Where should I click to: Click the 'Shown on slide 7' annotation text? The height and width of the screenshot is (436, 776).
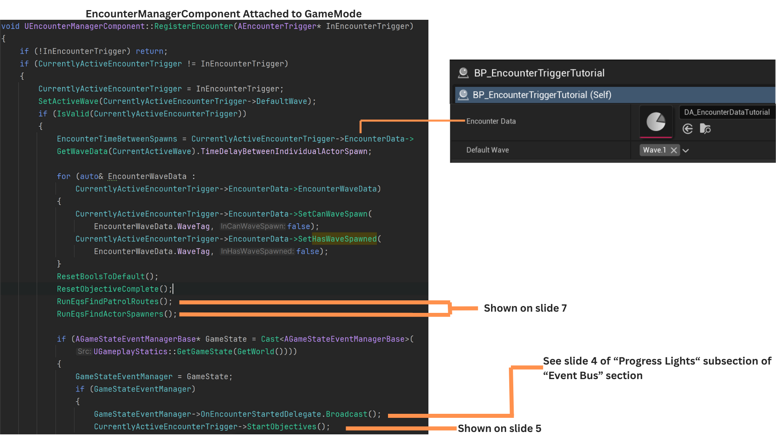(525, 308)
